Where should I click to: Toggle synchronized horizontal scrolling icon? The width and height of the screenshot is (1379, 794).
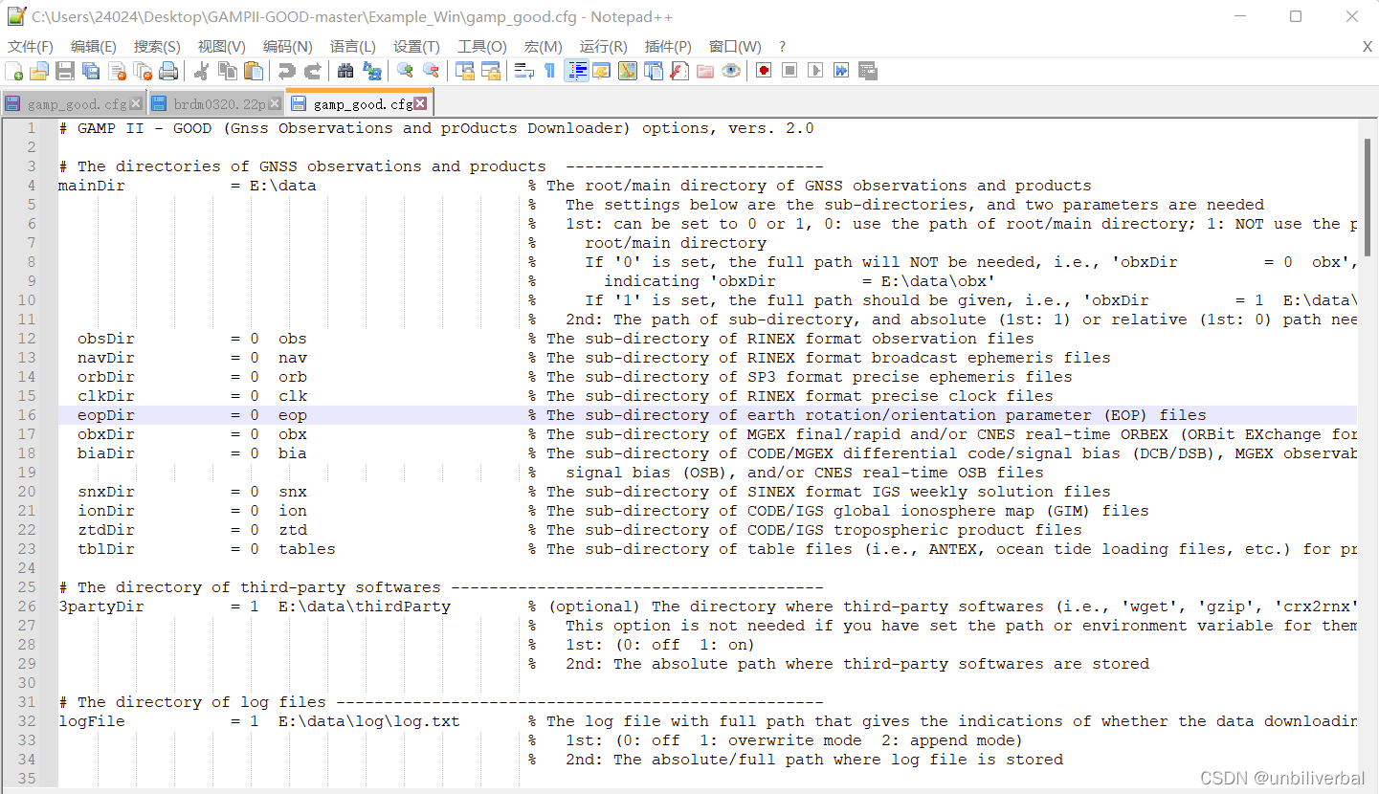491,71
